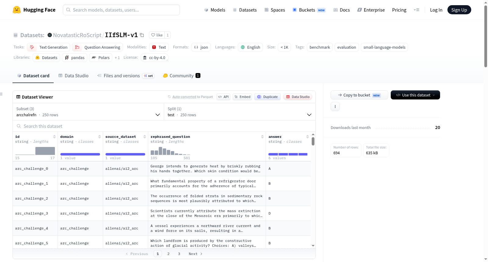This screenshot has height=262, width=488.
Task: Toggle sort on the id column
Action: point(54,137)
